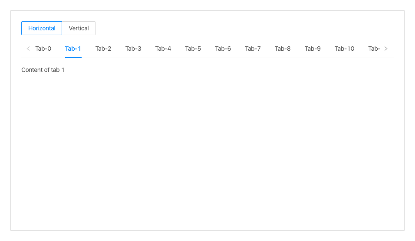Open Tab-9
The height and width of the screenshot is (241, 415).
coord(313,49)
